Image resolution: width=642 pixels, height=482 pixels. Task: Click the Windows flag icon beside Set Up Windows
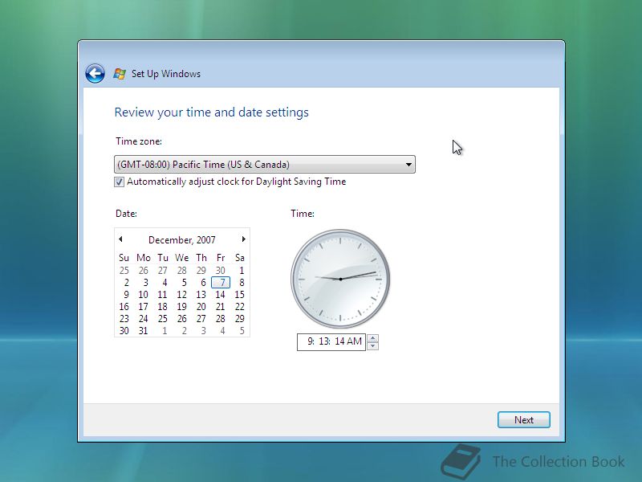click(x=120, y=74)
